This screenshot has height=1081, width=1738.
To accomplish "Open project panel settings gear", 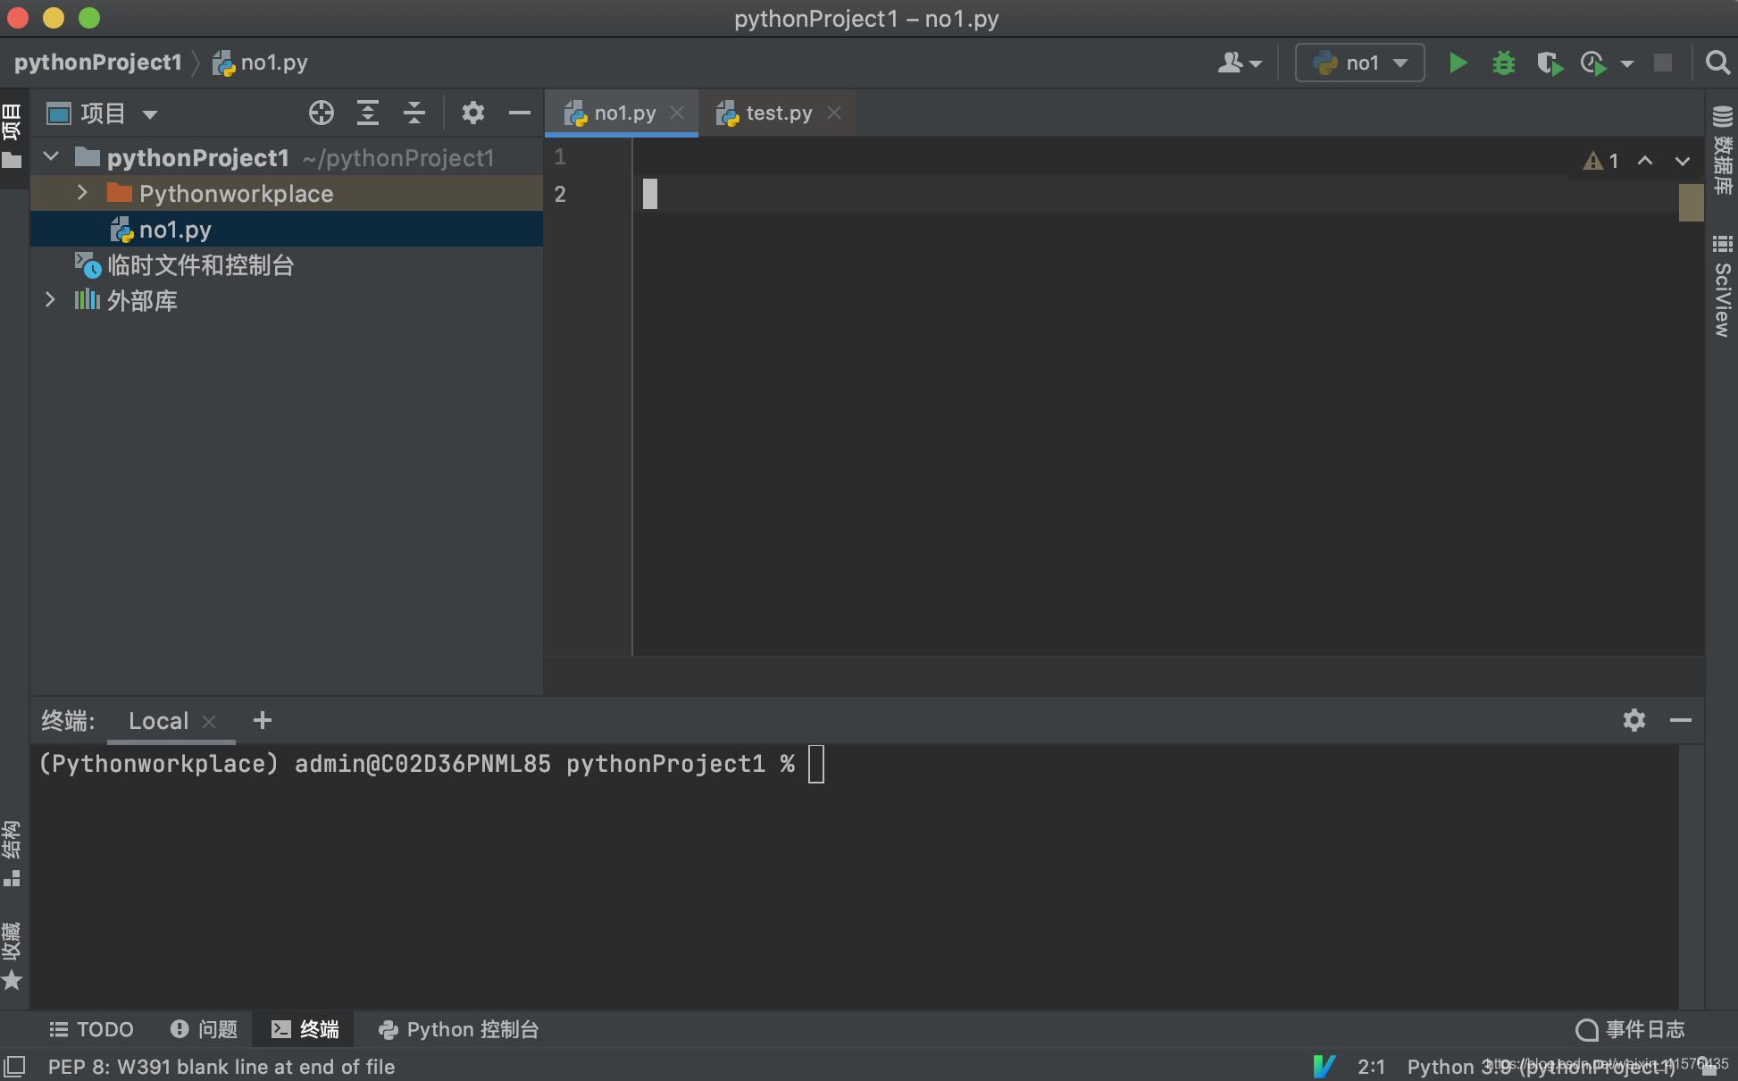I will [472, 113].
